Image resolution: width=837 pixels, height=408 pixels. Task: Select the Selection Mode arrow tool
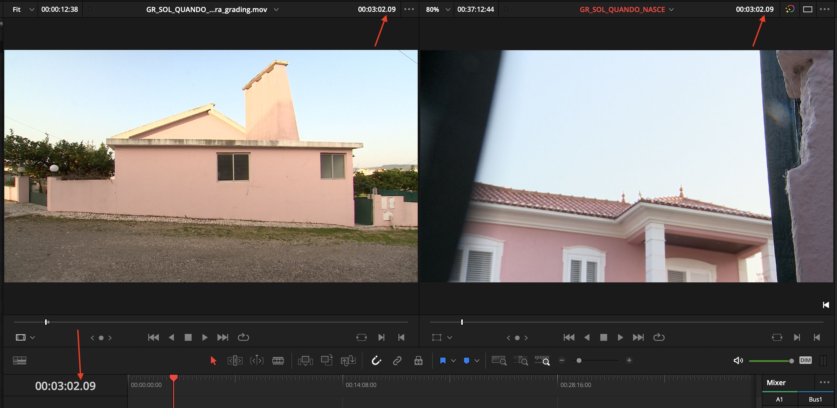tap(213, 360)
